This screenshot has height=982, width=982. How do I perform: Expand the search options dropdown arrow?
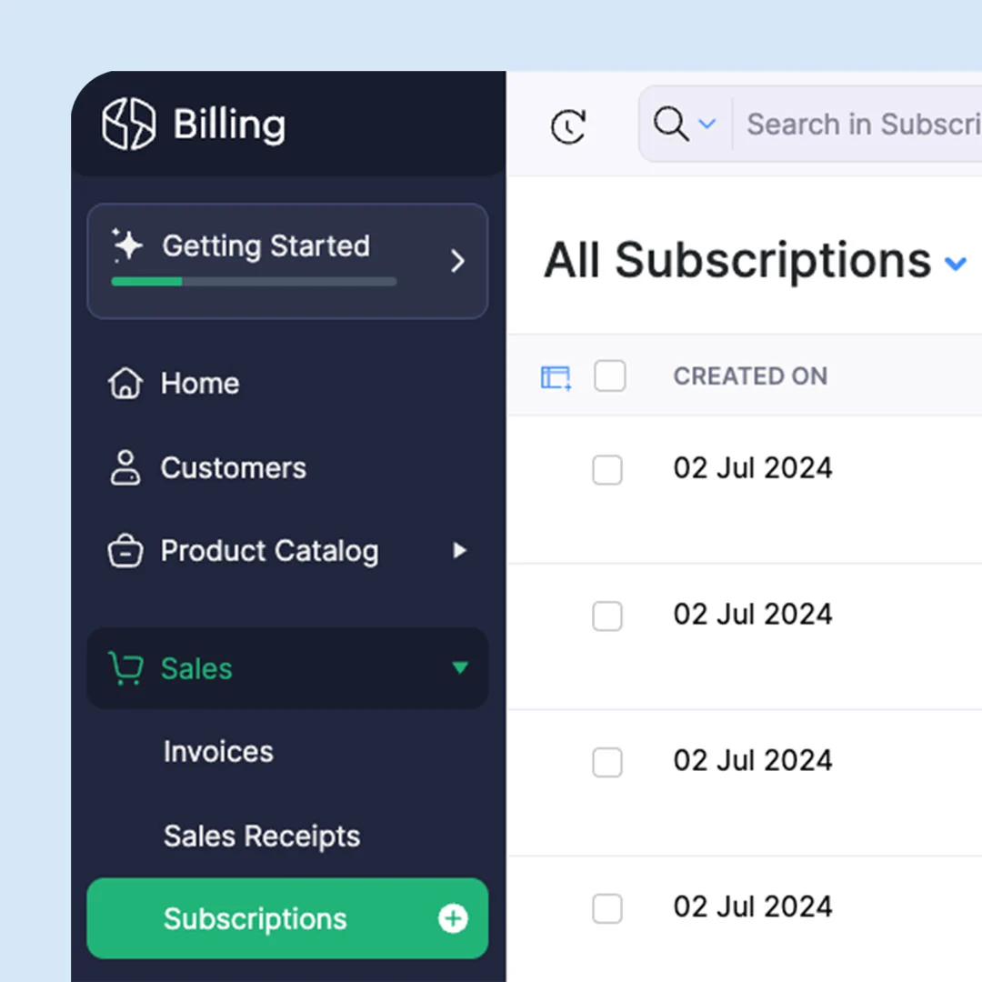point(707,125)
